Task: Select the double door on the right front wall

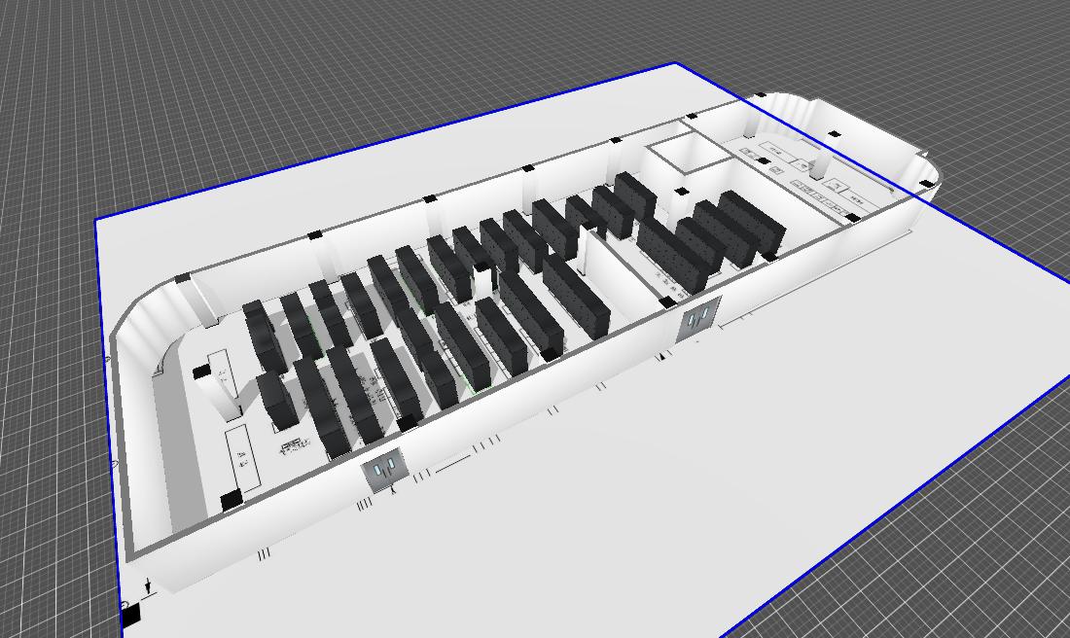Action: pos(698,318)
